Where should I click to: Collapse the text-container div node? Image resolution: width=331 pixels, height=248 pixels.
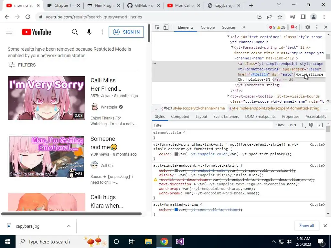[228, 37]
